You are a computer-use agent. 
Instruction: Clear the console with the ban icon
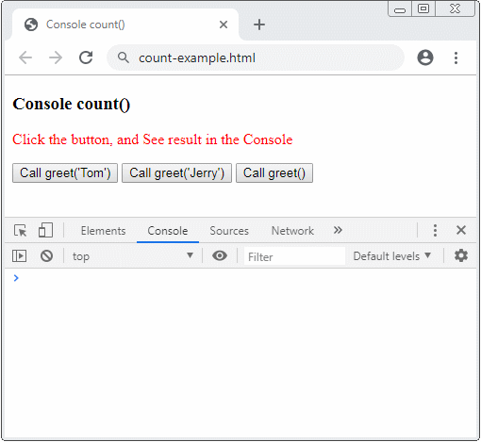[46, 256]
